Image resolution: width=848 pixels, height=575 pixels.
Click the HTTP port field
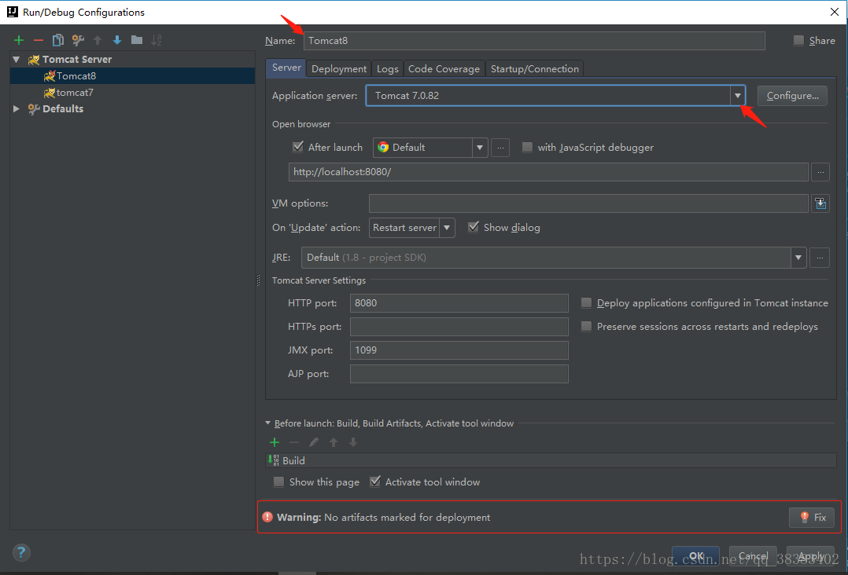coord(459,303)
